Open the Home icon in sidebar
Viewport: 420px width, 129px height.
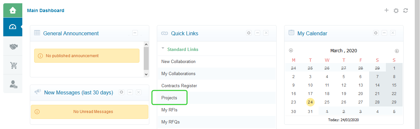pos(13,10)
